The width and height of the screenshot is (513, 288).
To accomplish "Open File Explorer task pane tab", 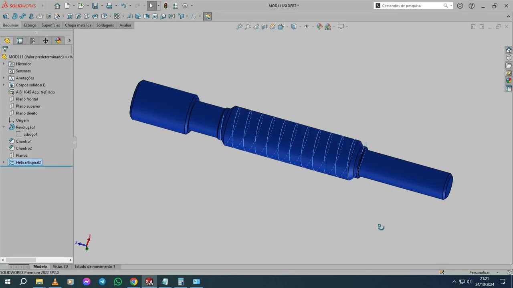I will point(509,65).
